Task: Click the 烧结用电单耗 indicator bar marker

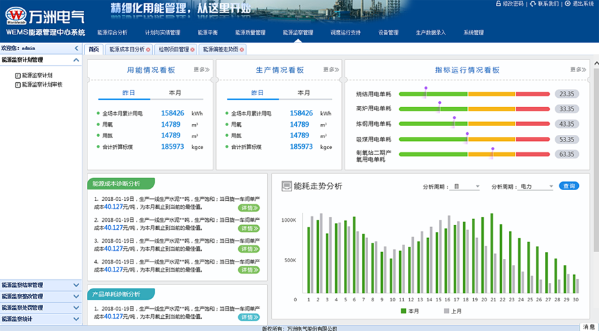Action: (425, 90)
